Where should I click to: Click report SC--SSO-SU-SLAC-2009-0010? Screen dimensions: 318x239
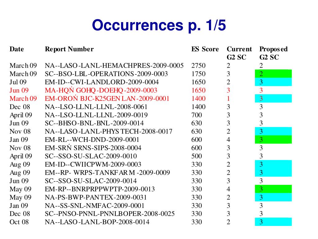click(x=91, y=156)
